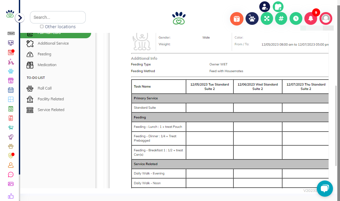
Task: Click the navy paw check-in button
Action: (x=252, y=18)
